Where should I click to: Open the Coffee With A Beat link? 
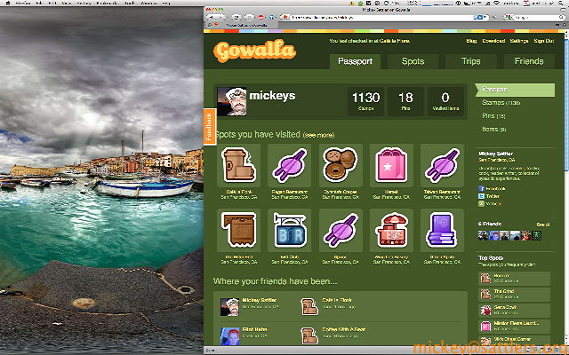pos(344,329)
